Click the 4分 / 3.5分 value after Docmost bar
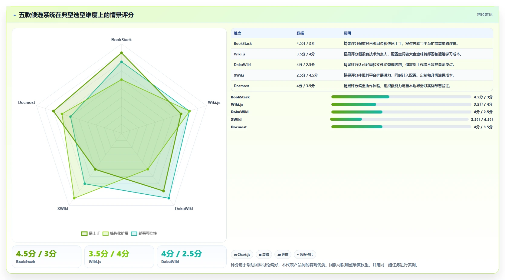 [x=483, y=127]
